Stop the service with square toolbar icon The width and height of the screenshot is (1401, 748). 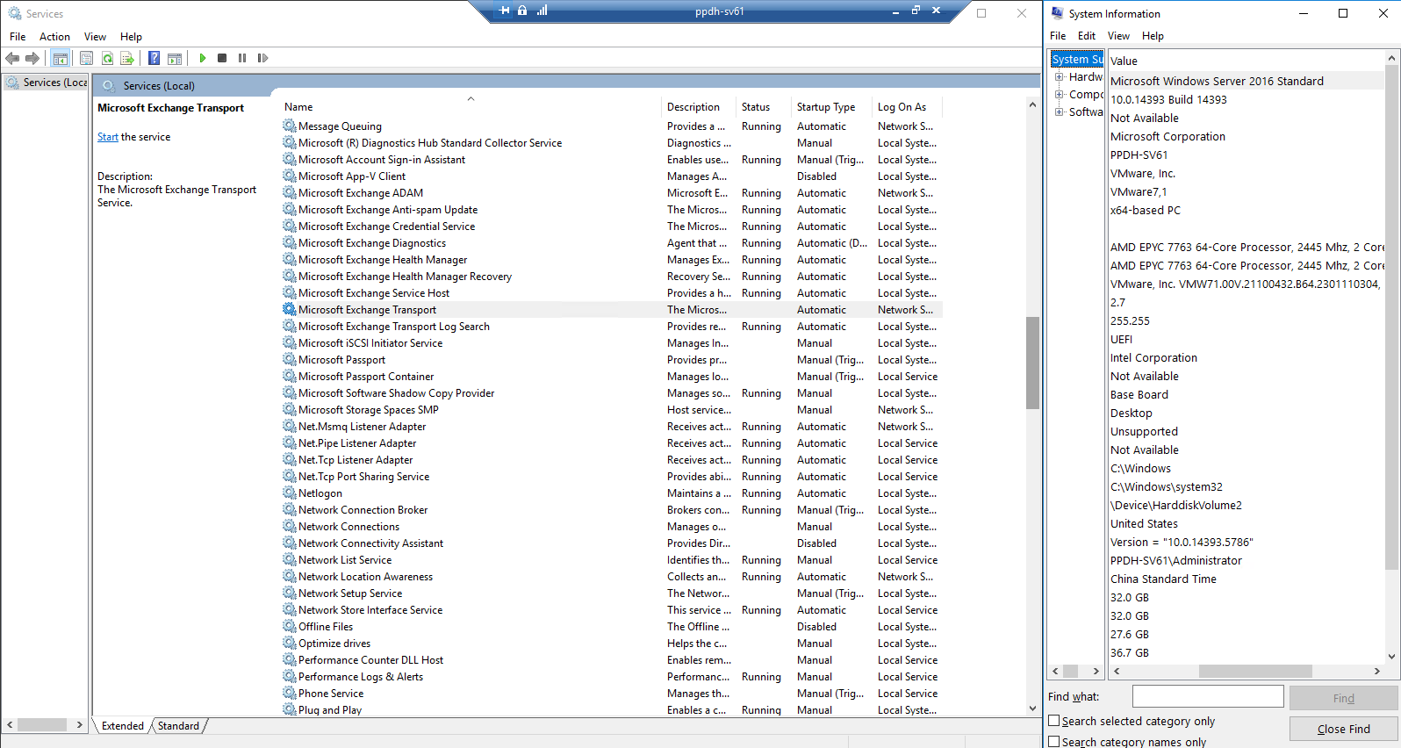point(222,58)
